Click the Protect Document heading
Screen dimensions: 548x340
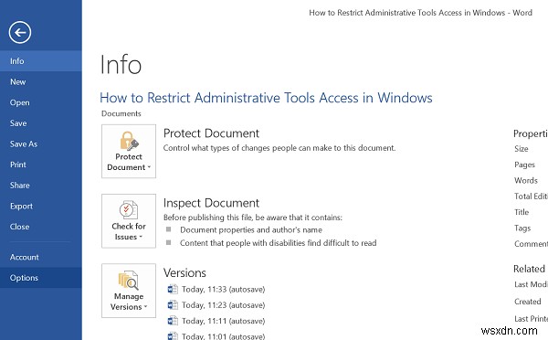pos(211,133)
